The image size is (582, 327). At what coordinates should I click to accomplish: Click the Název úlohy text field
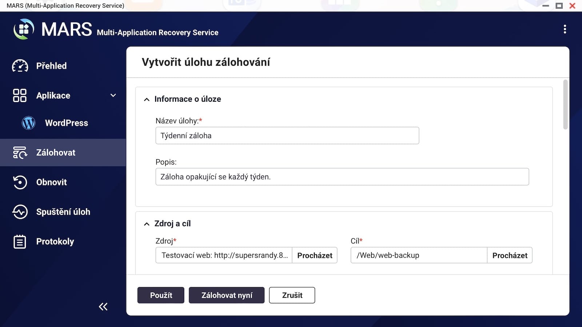pos(287,136)
